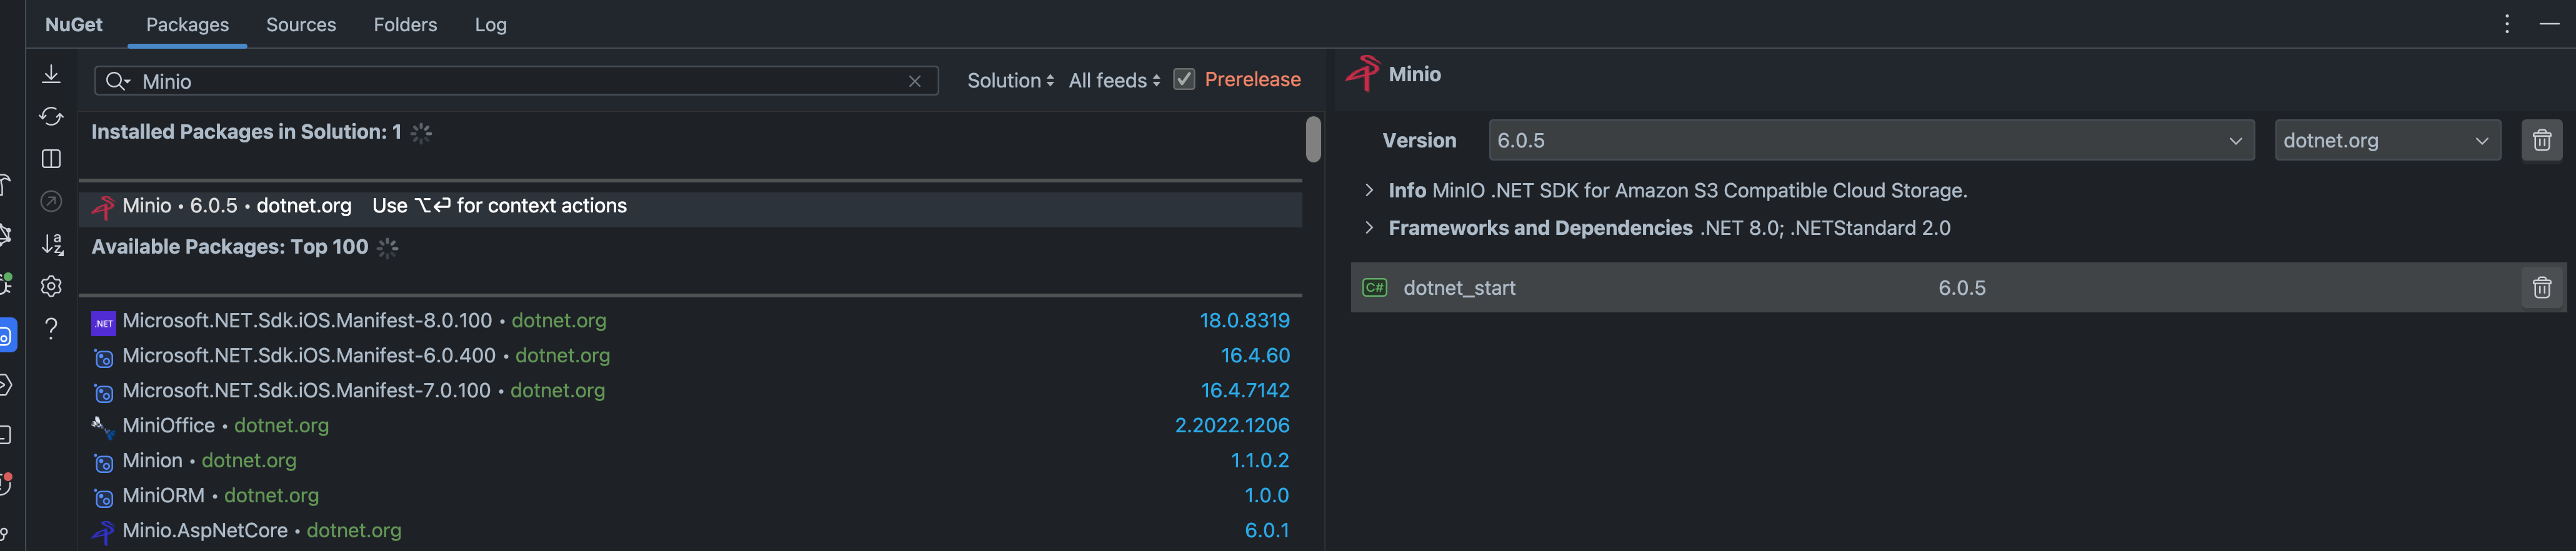Select the Minion package
2576x551 pixels.
690,461
